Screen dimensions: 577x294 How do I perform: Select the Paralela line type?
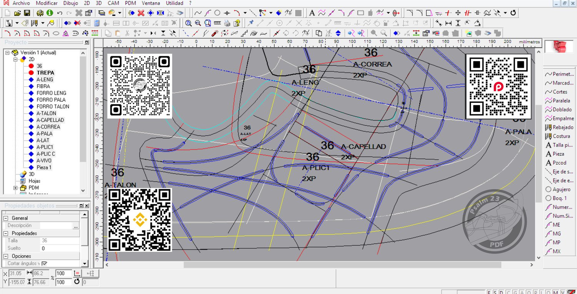(x=558, y=100)
